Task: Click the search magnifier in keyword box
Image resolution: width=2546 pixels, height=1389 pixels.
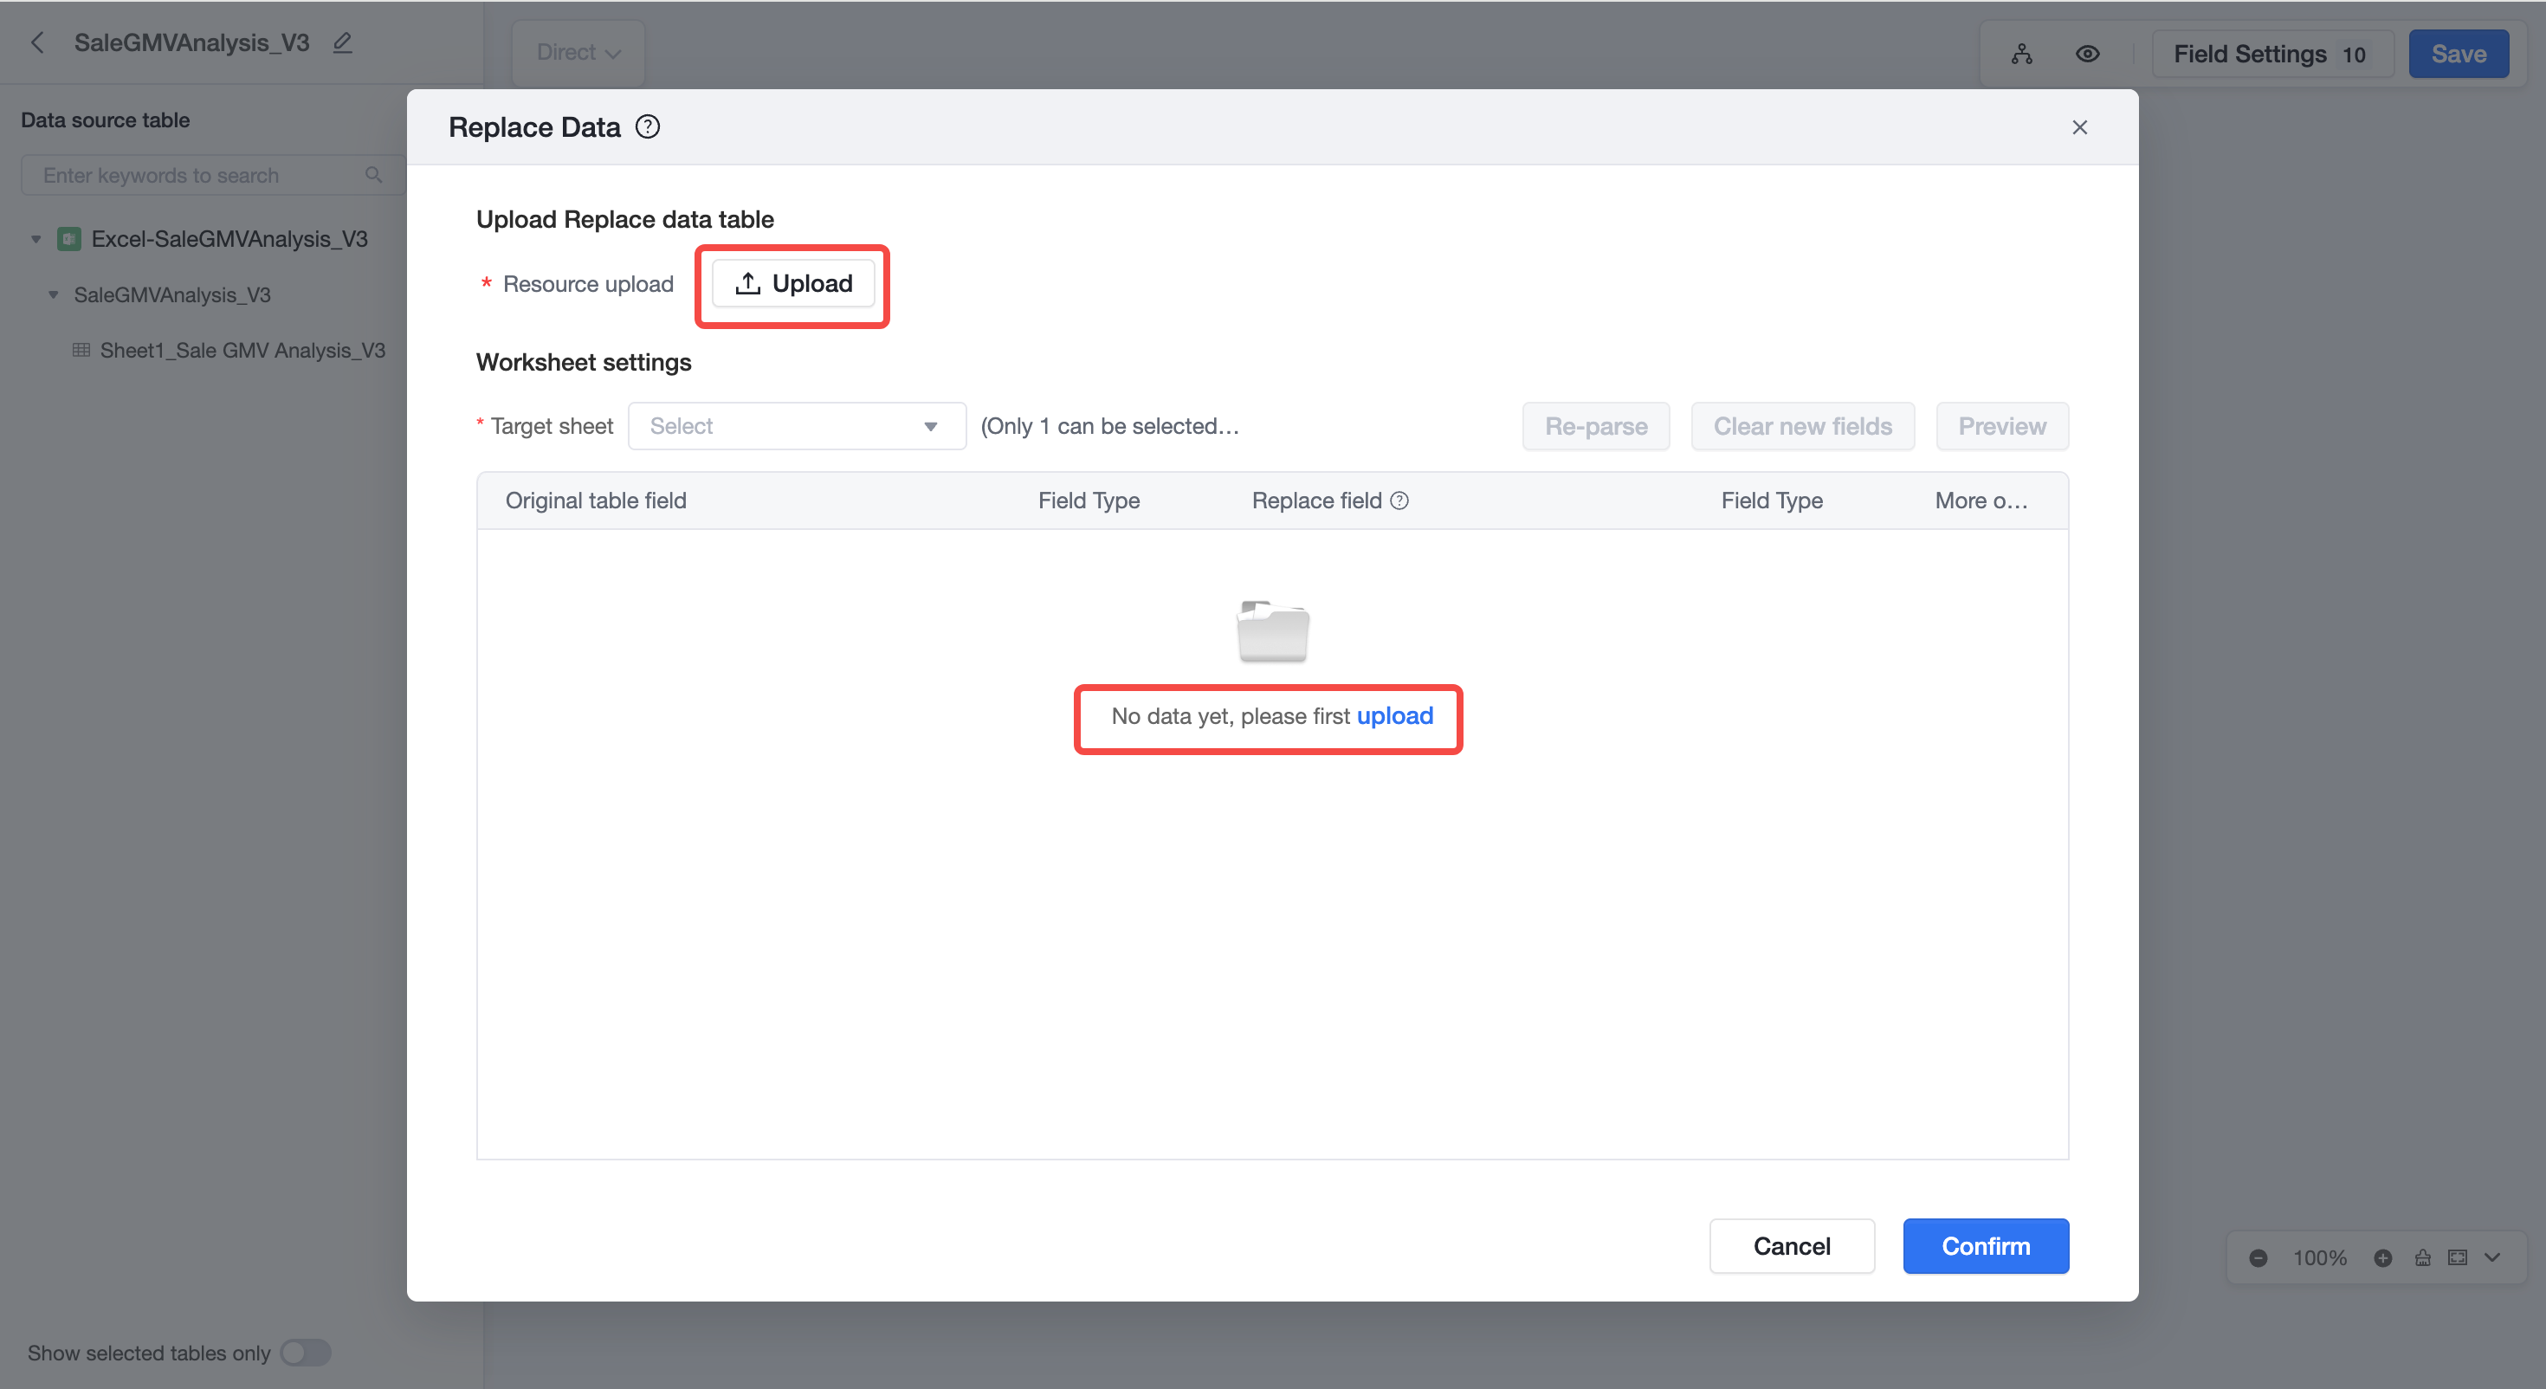Action: click(x=373, y=175)
